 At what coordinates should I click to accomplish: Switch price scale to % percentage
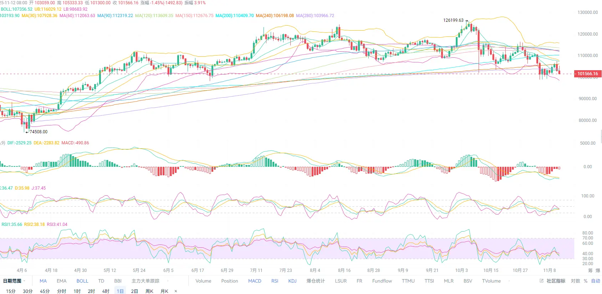coord(586,281)
